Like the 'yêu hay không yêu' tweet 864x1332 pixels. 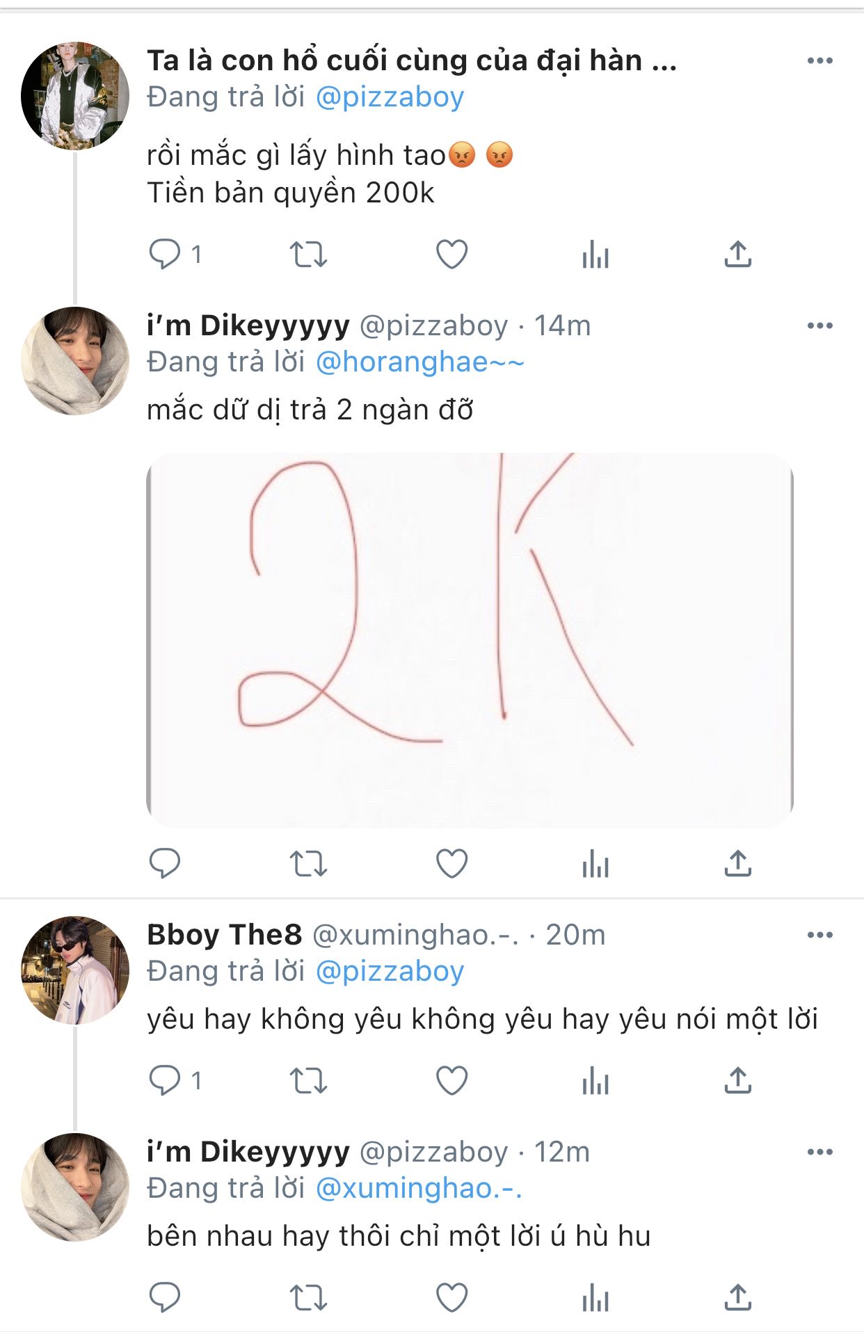pos(451,1081)
